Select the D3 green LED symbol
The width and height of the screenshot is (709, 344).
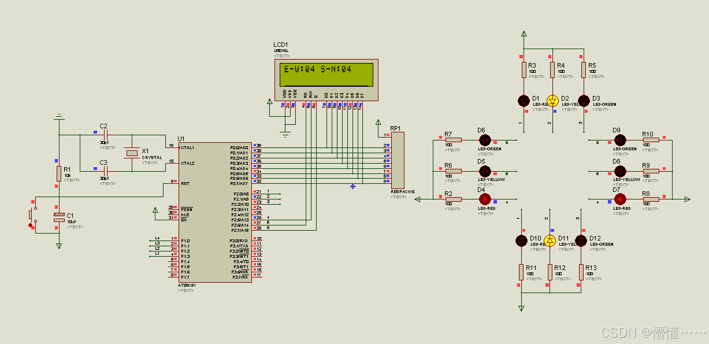(x=584, y=101)
